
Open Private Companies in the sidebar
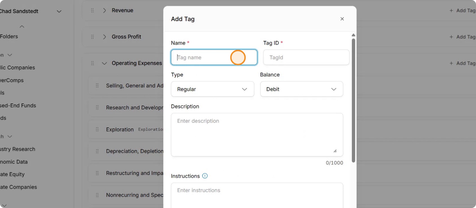click(19, 187)
